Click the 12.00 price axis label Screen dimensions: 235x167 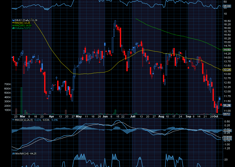(227, 92)
